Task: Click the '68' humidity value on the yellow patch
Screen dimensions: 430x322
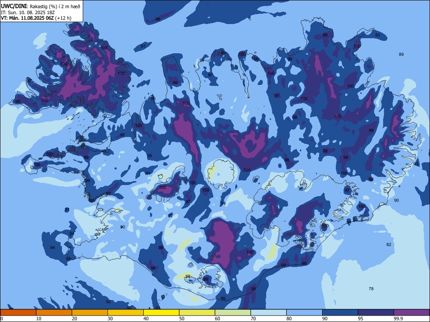Action: coord(188,276)
